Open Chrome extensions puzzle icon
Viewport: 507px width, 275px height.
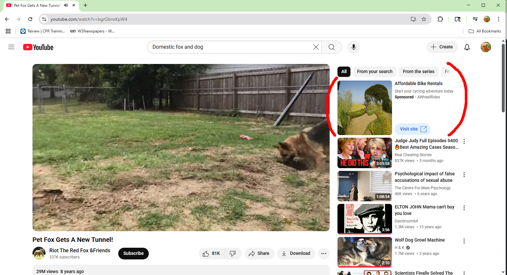coord(440,19)
